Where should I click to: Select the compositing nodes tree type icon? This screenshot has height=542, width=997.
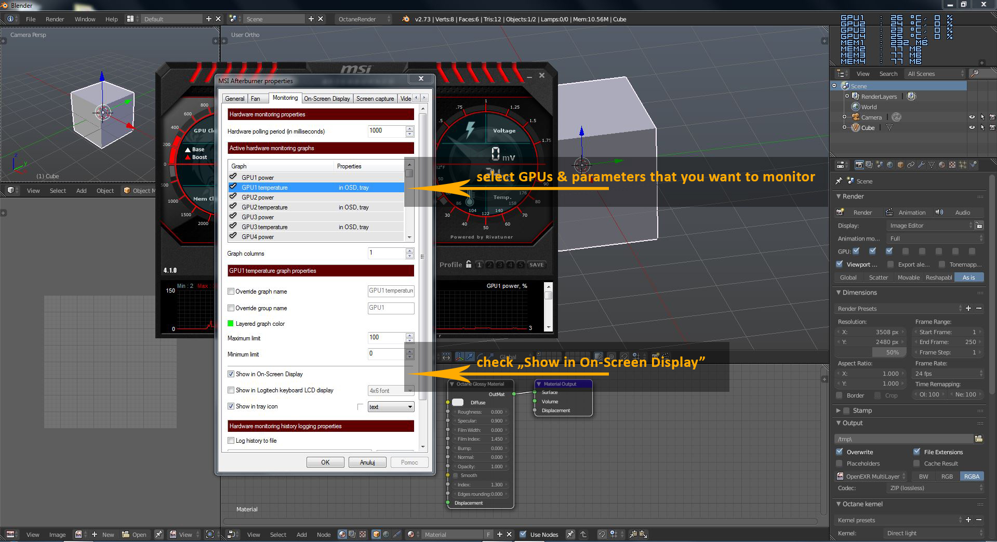[x=352, y=534]
